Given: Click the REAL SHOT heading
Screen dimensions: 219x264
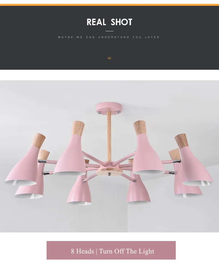Looking at the screenshot, I should [x=109, y=22].
